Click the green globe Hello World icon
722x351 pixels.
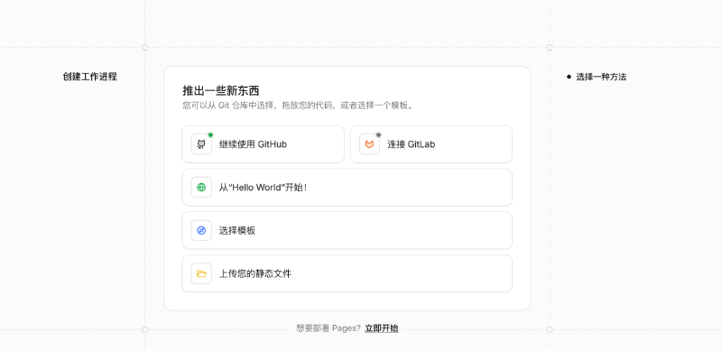click(201, 188)
